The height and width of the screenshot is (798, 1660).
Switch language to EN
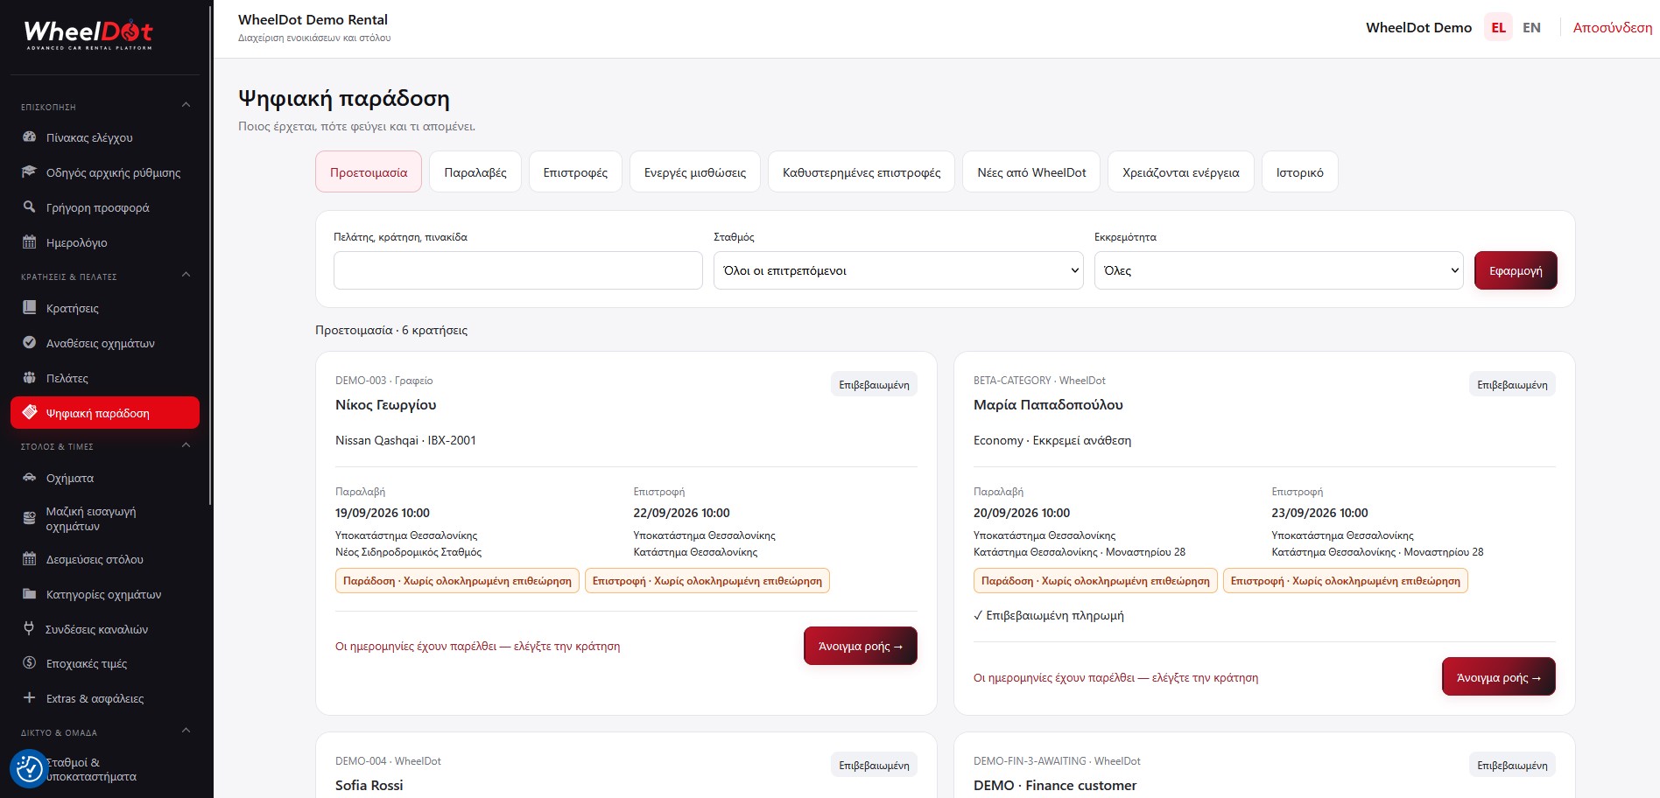click(x=1531, y=27)
